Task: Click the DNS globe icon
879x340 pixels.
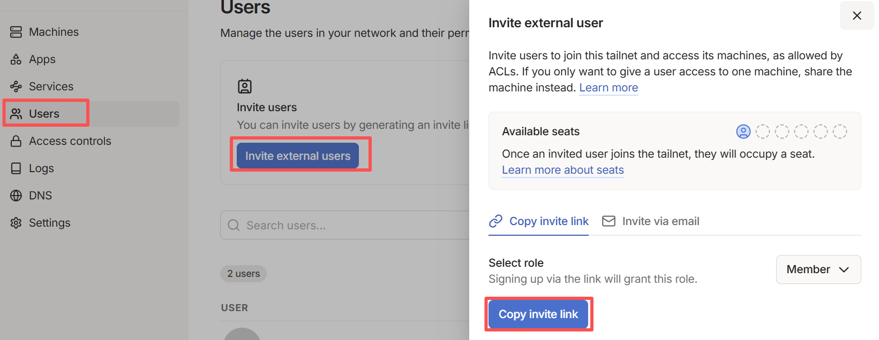Action: [16, 196]
